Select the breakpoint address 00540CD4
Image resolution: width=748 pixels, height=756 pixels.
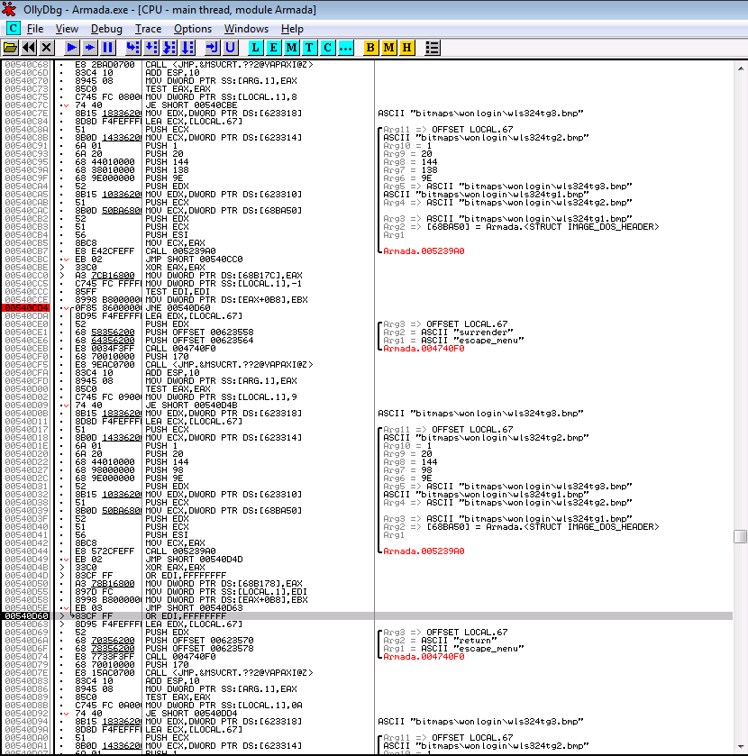pyautogui.click(x=26, y=307)
